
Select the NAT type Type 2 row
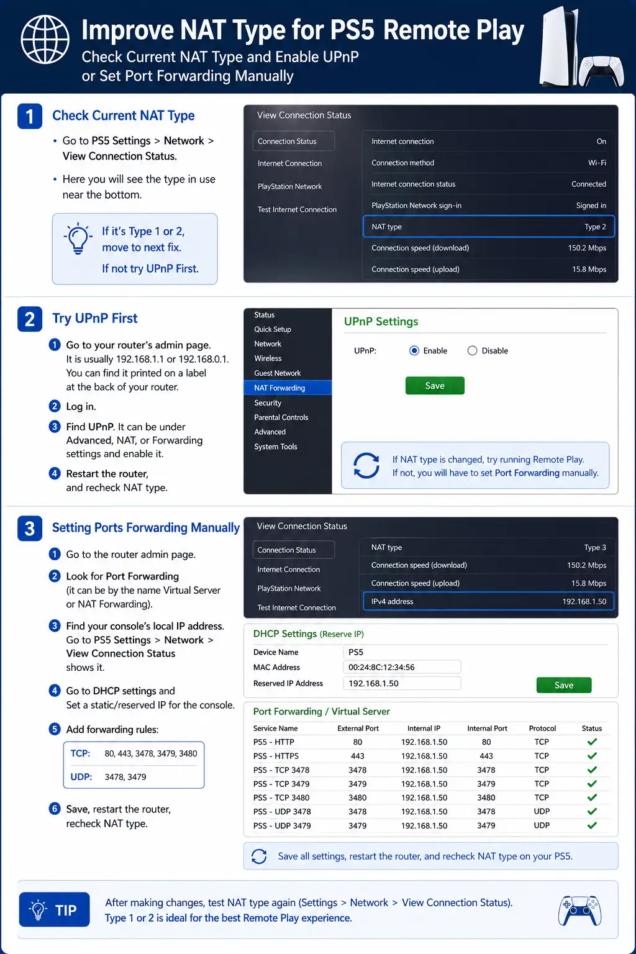(x=489, y=227)
